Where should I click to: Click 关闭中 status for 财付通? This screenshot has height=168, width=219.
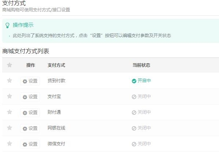click(x=144, y=112)
